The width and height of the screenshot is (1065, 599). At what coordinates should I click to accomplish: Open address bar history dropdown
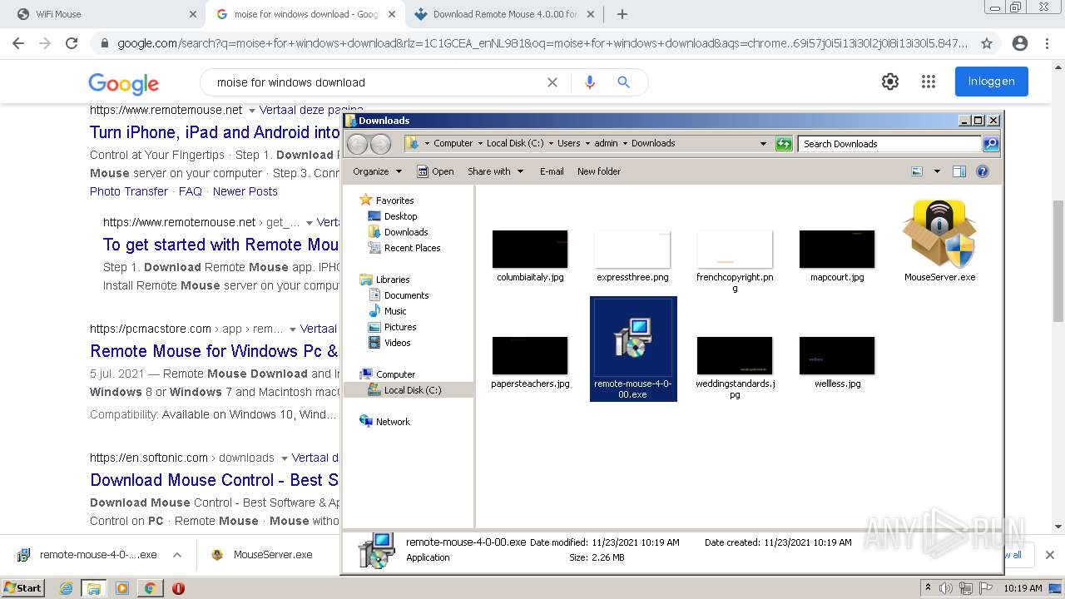(763, 144)
